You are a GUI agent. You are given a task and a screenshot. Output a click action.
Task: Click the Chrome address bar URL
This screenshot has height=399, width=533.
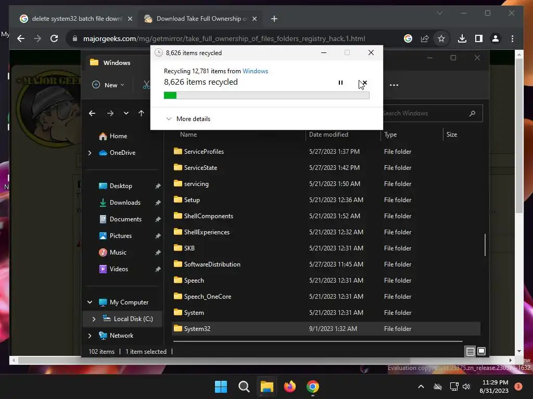pos(224,38)
